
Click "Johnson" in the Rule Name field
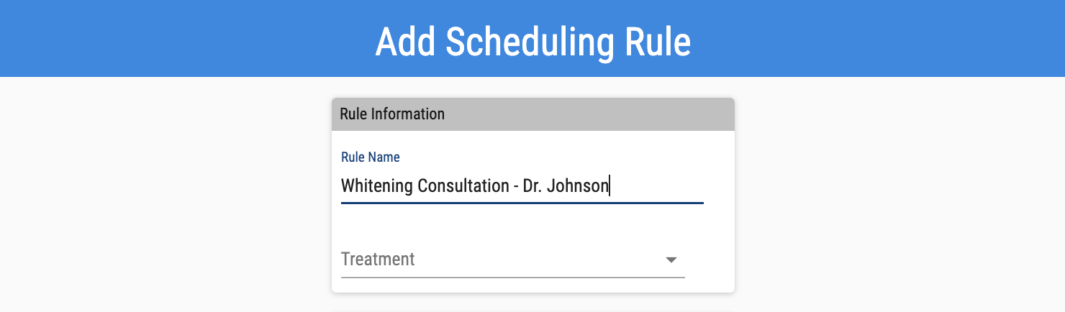click(578, 186)
